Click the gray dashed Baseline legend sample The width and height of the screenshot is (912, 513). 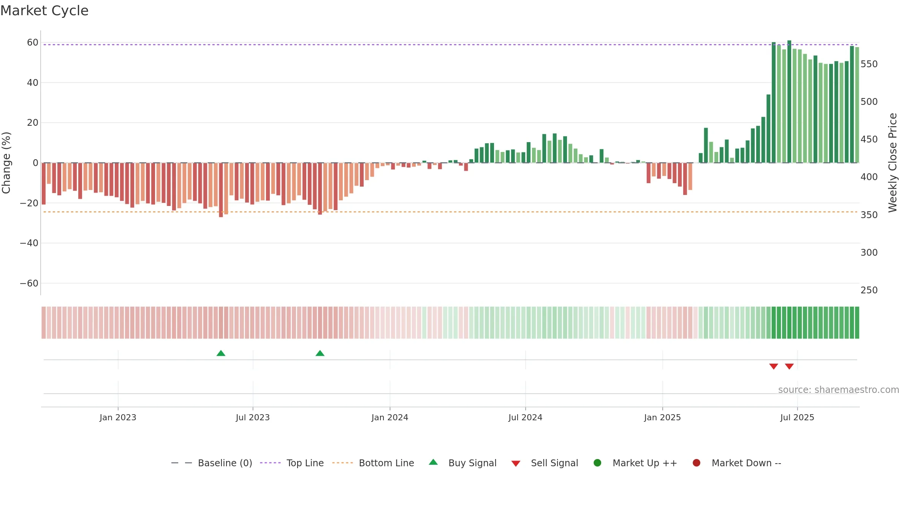pos(182,463)
